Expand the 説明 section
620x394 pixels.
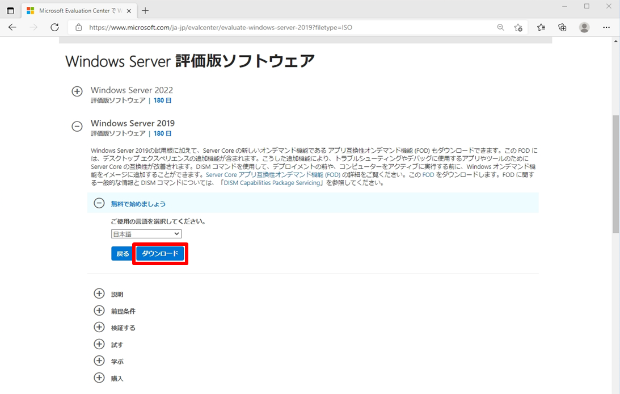click(99, 294)
